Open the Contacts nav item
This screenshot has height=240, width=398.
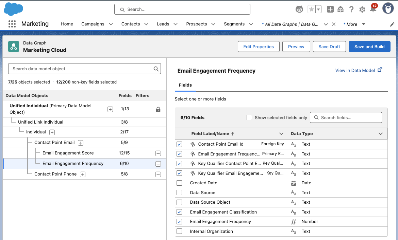(131, 24)
